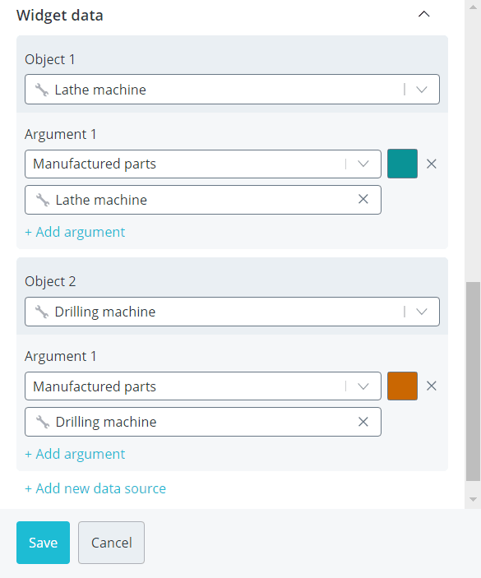Screen dimensions: 481x578
Task: Remove Argument 1 of Object 1
Action: point(431,164)
